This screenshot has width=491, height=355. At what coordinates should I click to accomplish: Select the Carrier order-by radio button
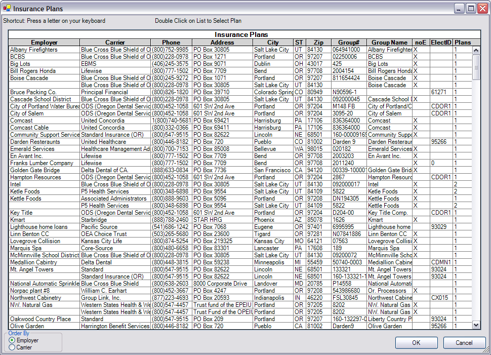12,347
